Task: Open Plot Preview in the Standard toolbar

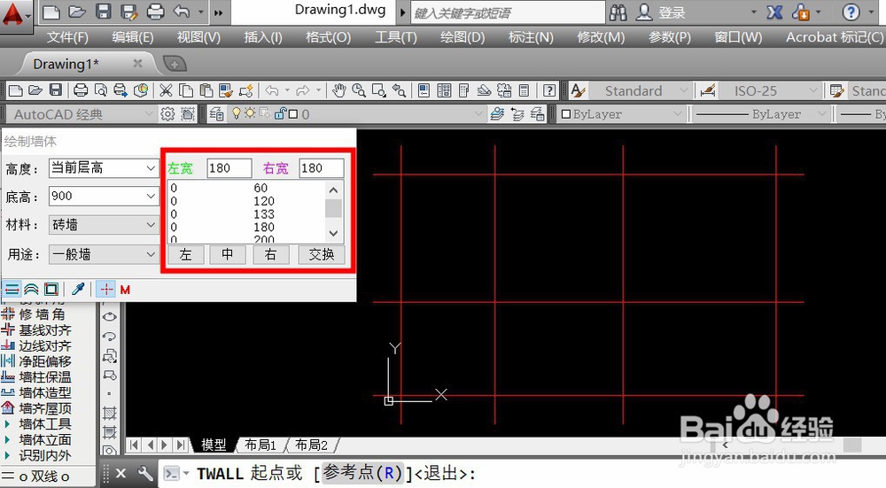Action: tap(101, 90)
